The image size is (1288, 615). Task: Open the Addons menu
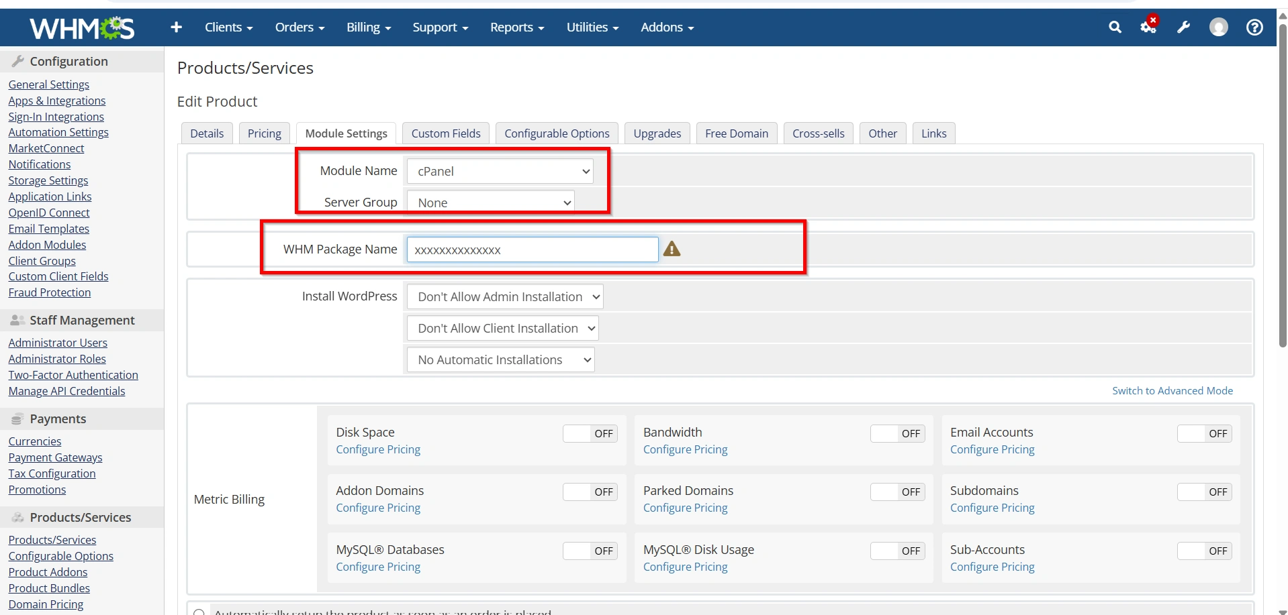(667, 27)
